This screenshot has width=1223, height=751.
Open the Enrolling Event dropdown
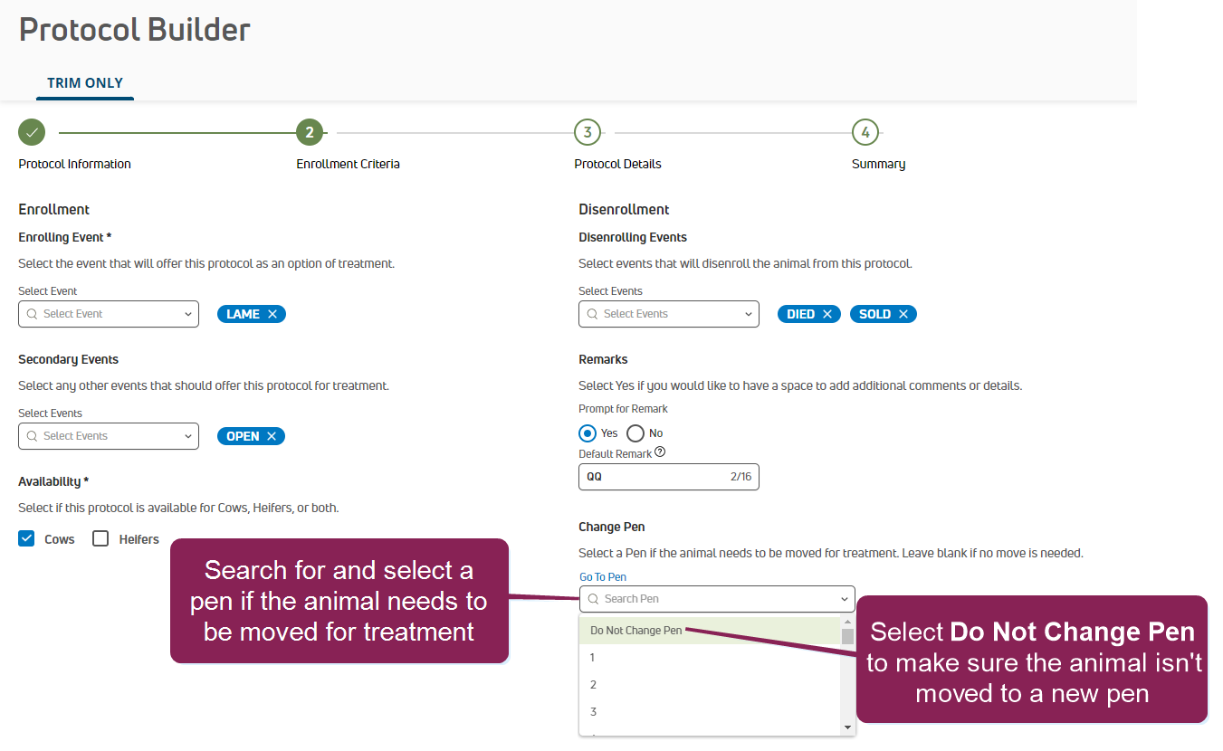[109, 314]
